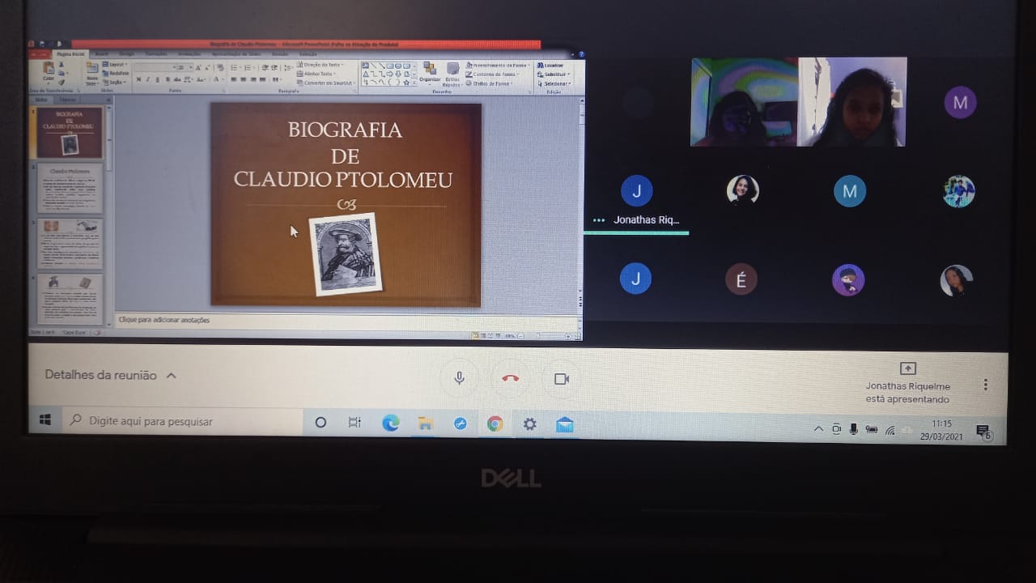Select the Jonathas Riq... participant tile

(x=636, y=202)
